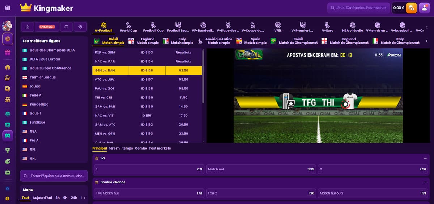Open Résultats for FOR vs. GRM
Screen dimensions: 434x204
tap(183, 52)
